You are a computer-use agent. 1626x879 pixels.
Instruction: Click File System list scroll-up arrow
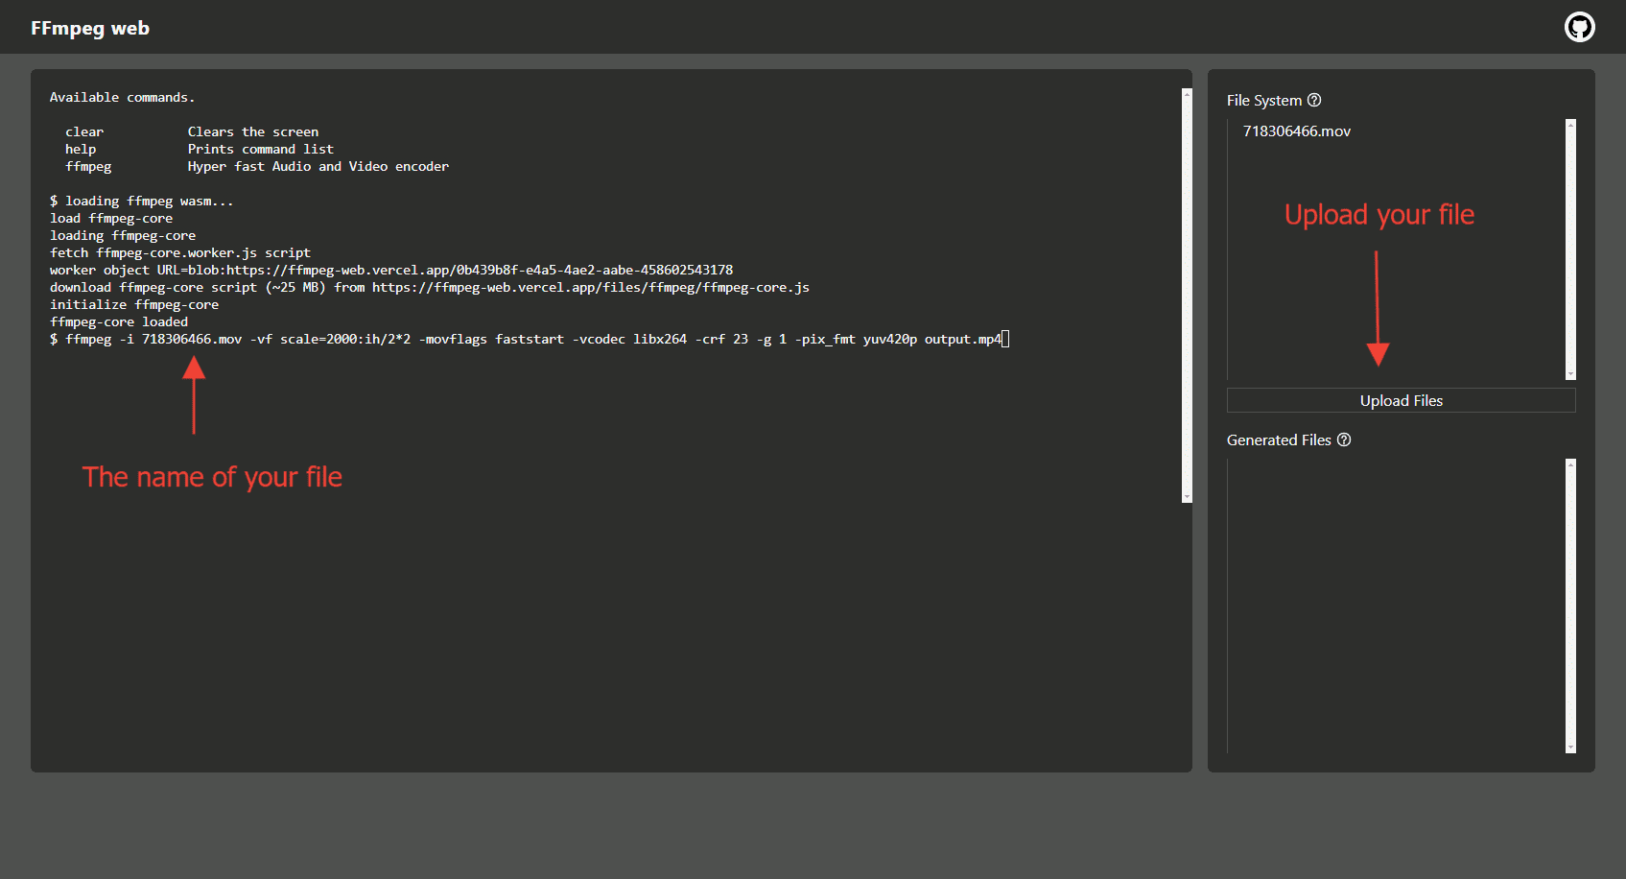click(1570, 125)
